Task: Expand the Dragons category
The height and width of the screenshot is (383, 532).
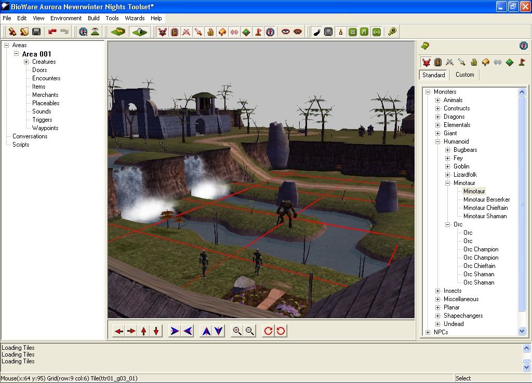Action: pyautogui.click(x=438, y=117)
